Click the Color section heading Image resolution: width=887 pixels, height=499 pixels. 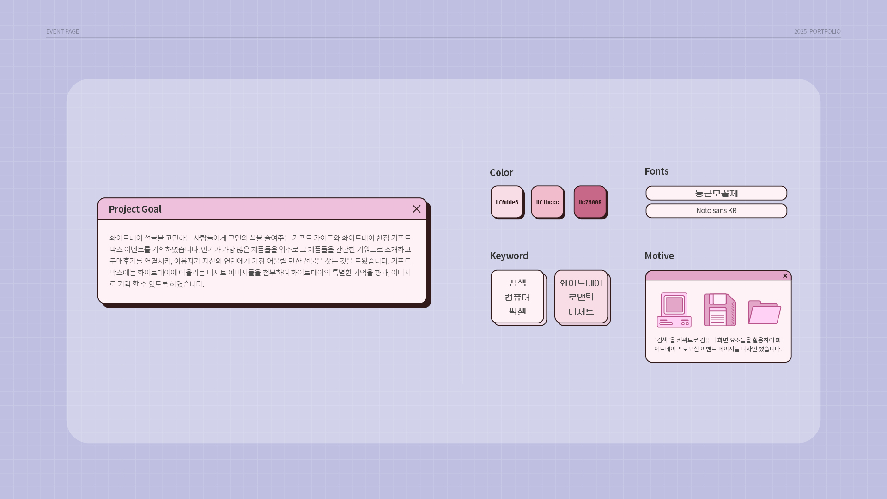point(501,172)
